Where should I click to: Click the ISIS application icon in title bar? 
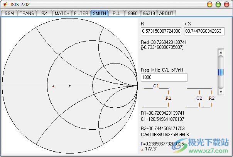[5, 4]
